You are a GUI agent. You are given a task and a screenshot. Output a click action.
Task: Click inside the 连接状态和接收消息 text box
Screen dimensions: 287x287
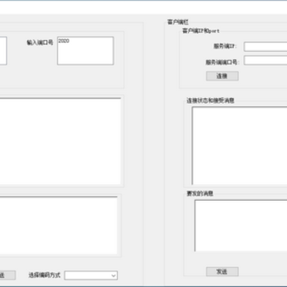[239, 146]
